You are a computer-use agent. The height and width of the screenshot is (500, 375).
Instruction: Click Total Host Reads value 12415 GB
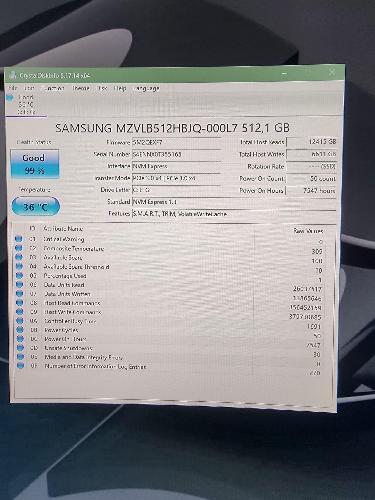coord(312,142)
